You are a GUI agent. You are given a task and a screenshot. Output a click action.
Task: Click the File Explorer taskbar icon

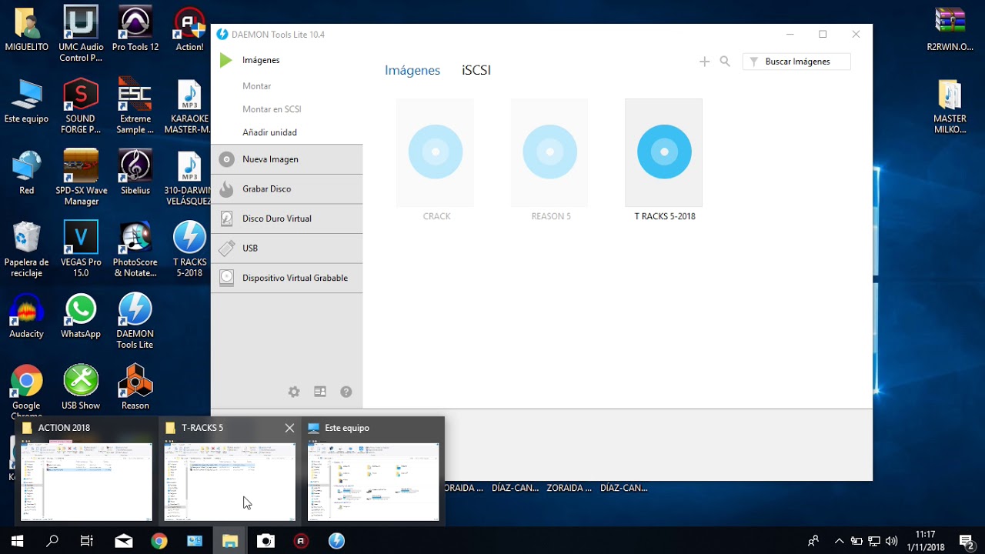pos(229,541)
